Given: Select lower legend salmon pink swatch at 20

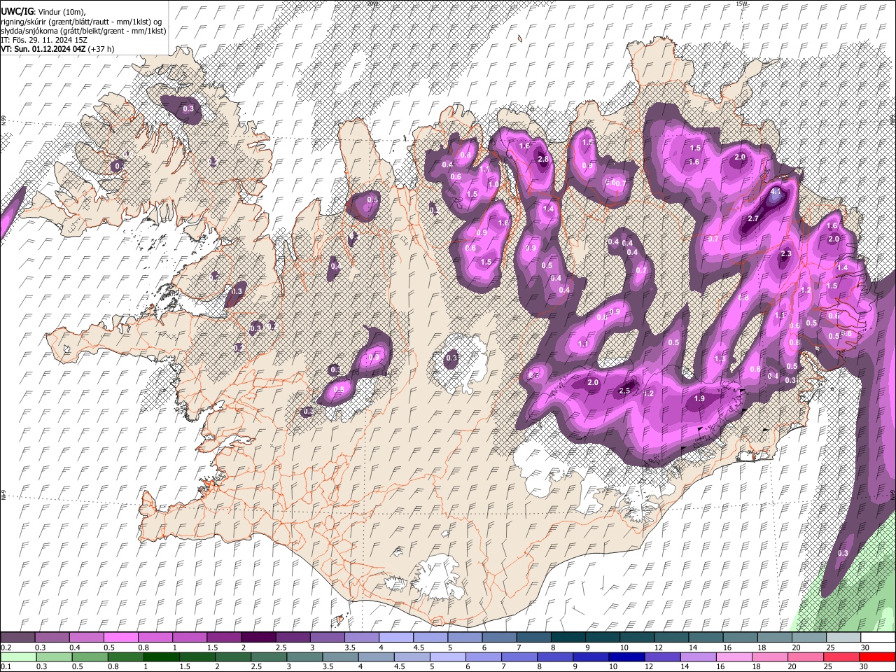Looking at the screenshot, I should point(806,657).
